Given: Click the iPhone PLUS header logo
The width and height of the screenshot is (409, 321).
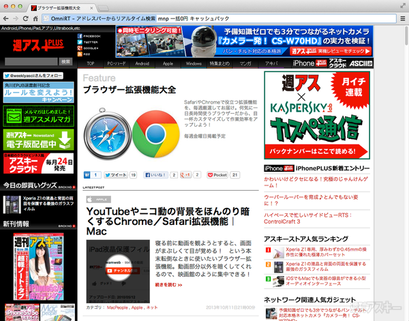Looking at the screenshot, I should click(309, 63).
